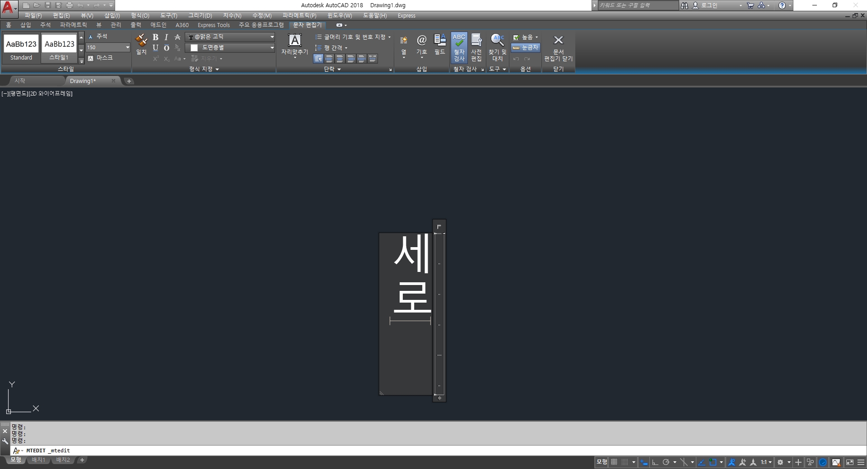This screenshot has width=867, height=469.
Task: Apply right paragraph alignment
Action: pos(351,59)
